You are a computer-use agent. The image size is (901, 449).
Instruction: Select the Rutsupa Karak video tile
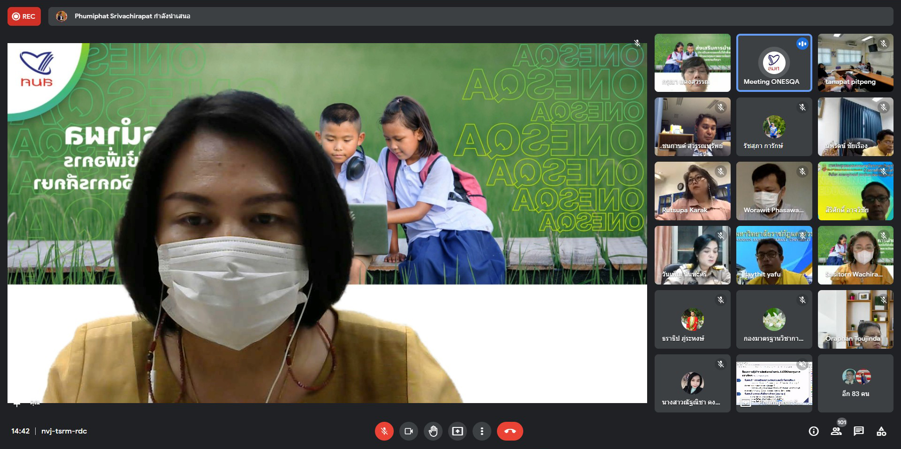692,191
